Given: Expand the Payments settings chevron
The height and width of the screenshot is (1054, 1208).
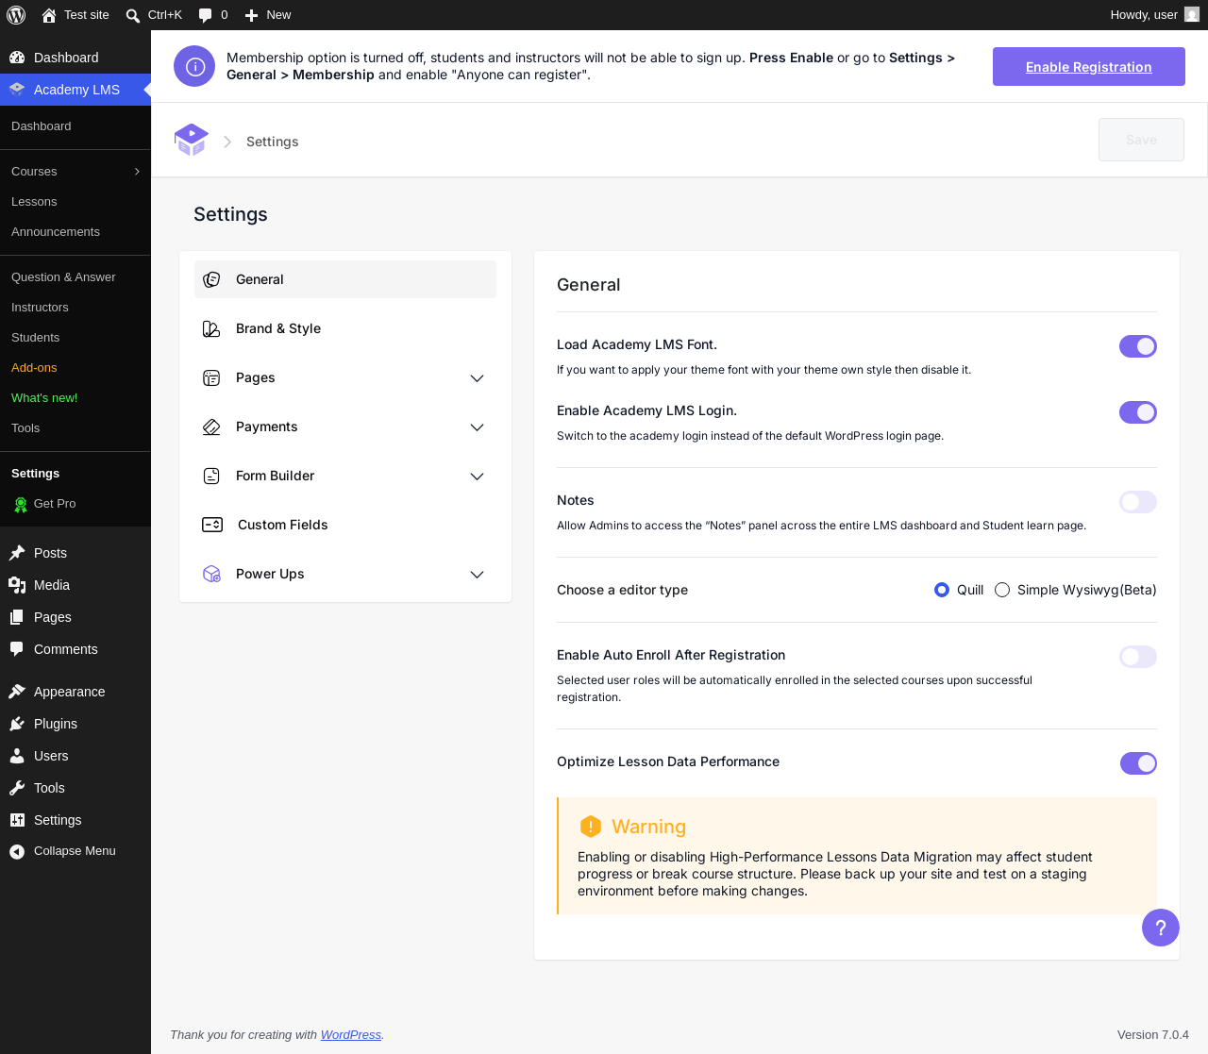Looking at the screenshot, I should (478, 427).
